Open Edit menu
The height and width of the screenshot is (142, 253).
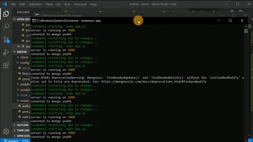point(22,4)
